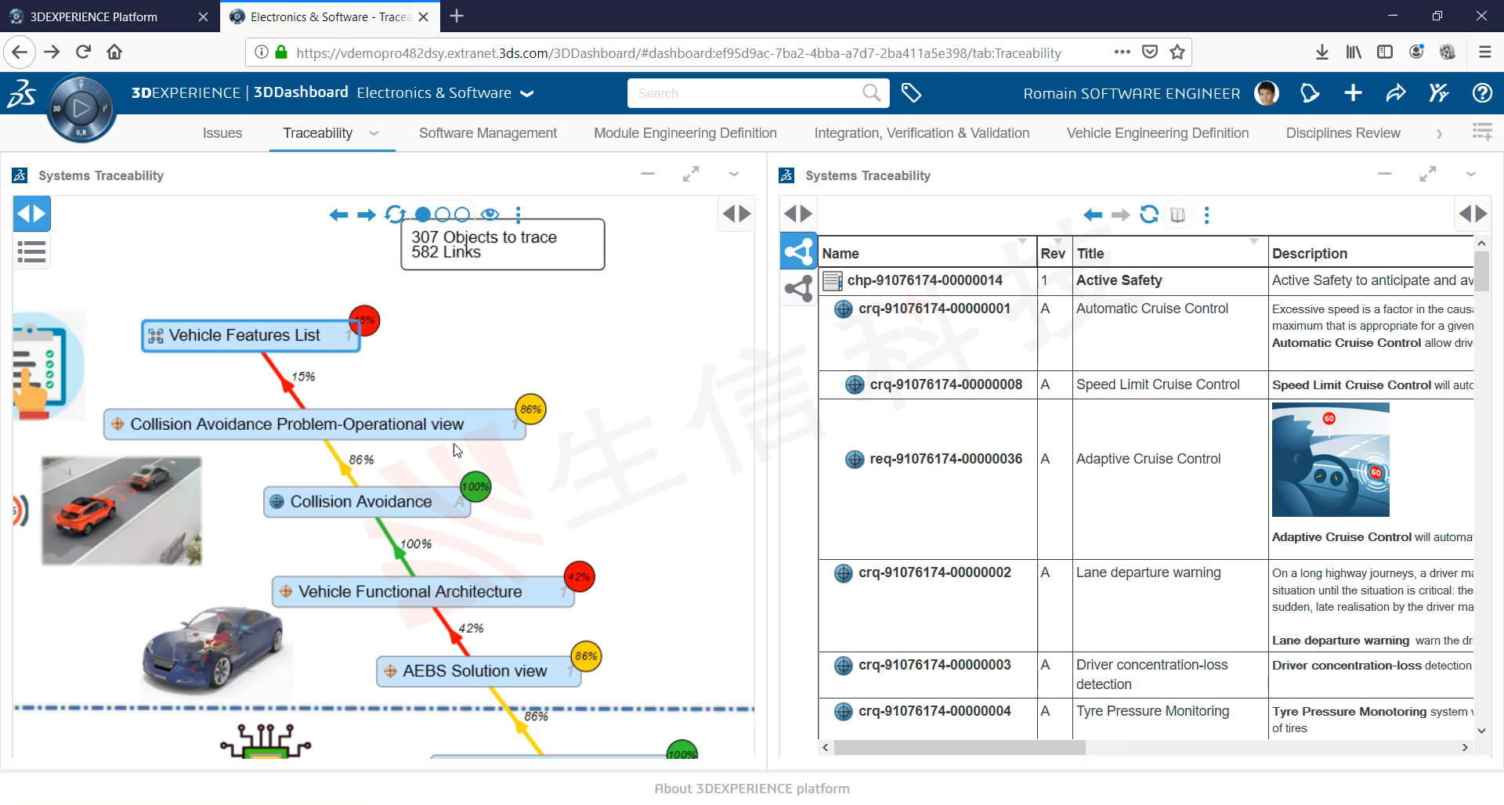Select the active blue share graph icon
The width and height of the screenshot is (1504, 805).
pyautogui.click(x=798, y=251)
